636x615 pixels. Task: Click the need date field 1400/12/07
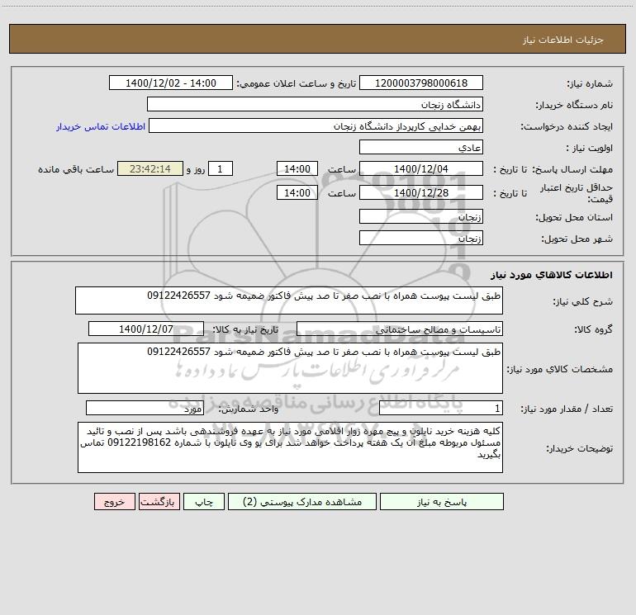146,329
